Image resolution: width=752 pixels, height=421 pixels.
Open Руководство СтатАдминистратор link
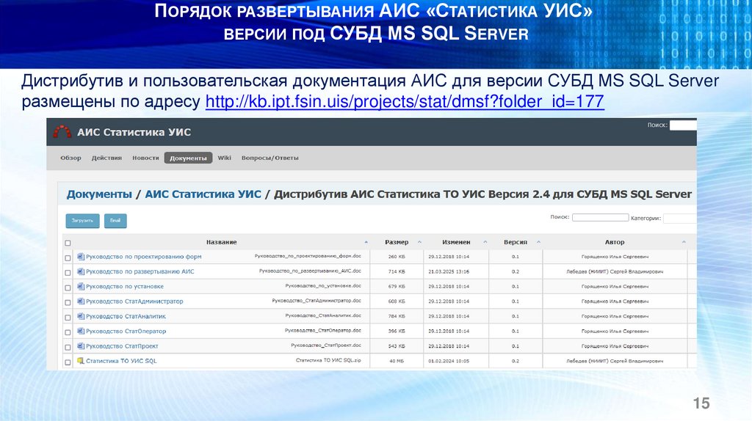pyautogui.click(x=134, y=301)
